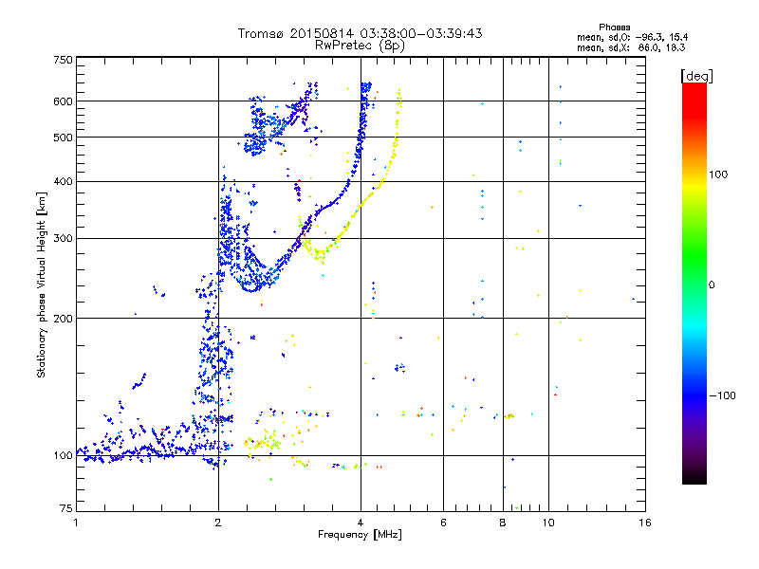Viewport: 759px width, 569px height.
Task: Click the '100' colorbar tick label
Action: tap(718, 174)
